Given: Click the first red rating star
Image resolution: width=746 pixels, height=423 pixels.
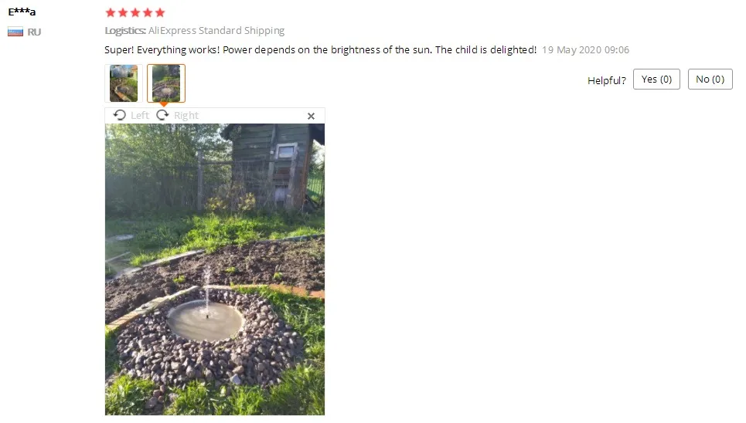Looking at the screenshot, I should [111, 12].
